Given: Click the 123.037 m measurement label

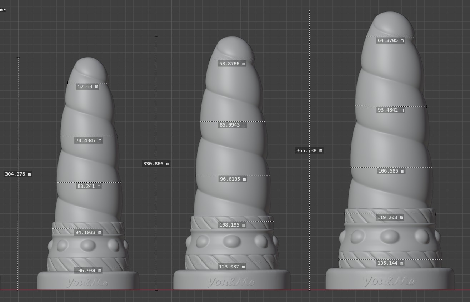Looking at the screenshot, I should point(232,267).
